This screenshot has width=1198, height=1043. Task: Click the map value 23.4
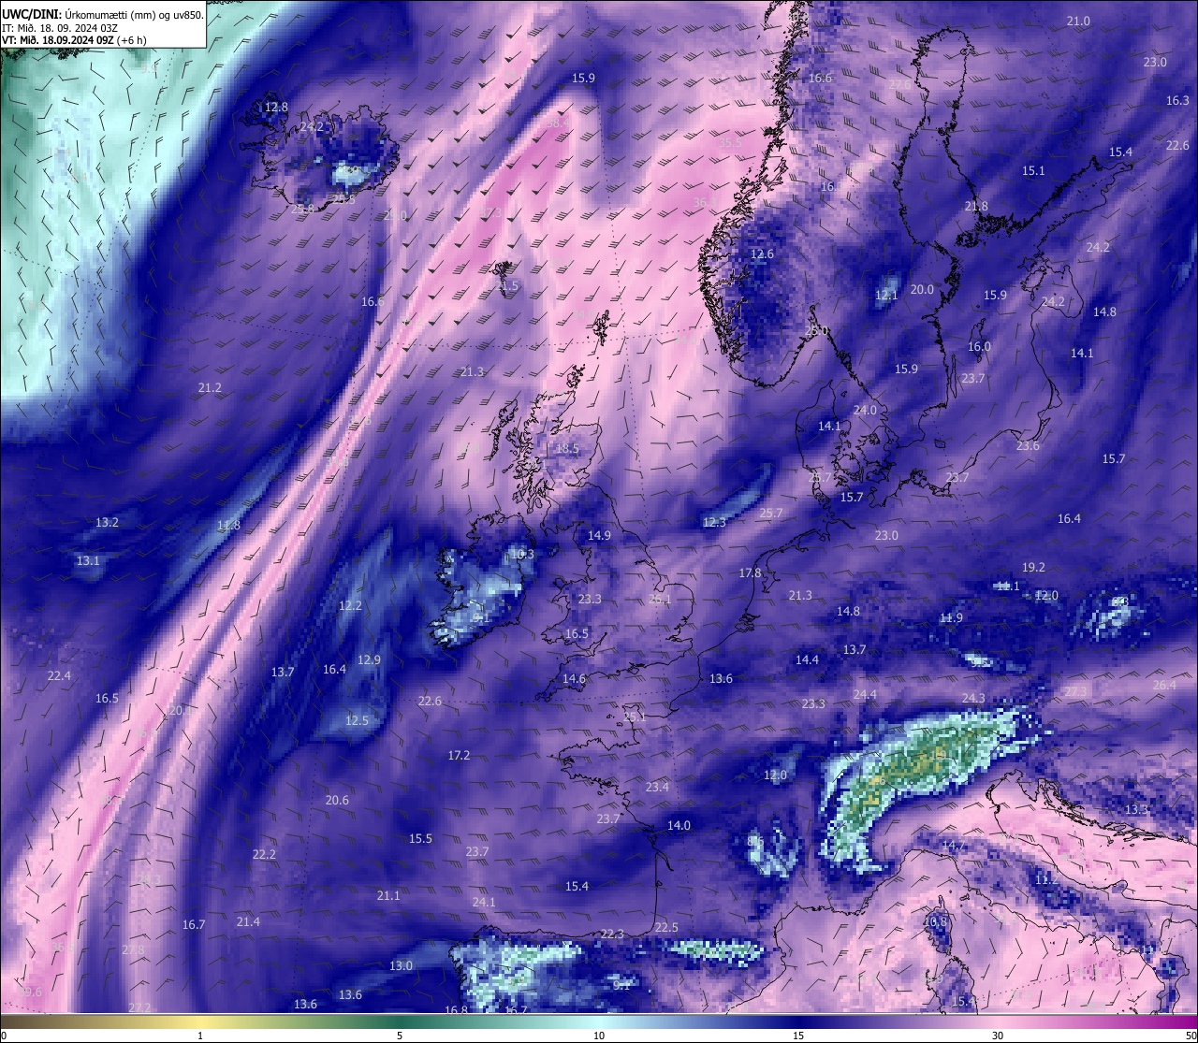[x=657, y=788]
